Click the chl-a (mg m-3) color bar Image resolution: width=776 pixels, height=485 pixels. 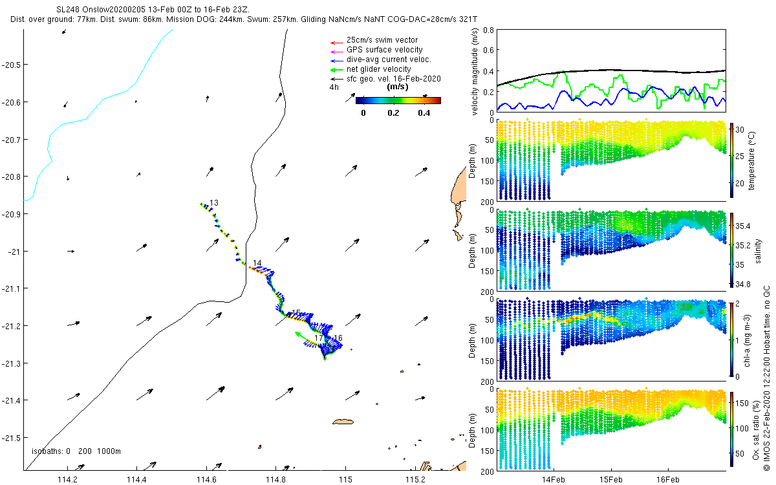point(731,338)
